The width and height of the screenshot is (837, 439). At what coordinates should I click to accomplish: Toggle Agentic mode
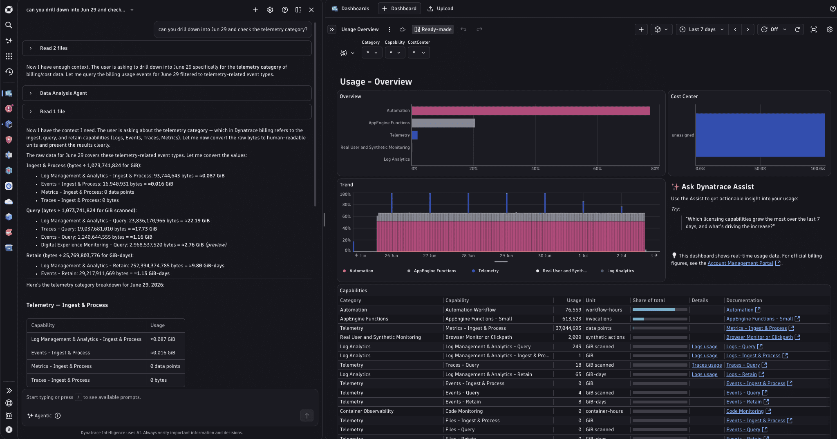click(40, 416)
